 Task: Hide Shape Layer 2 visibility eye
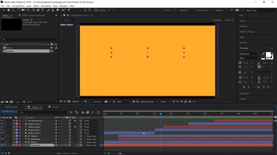click(2, 130)
